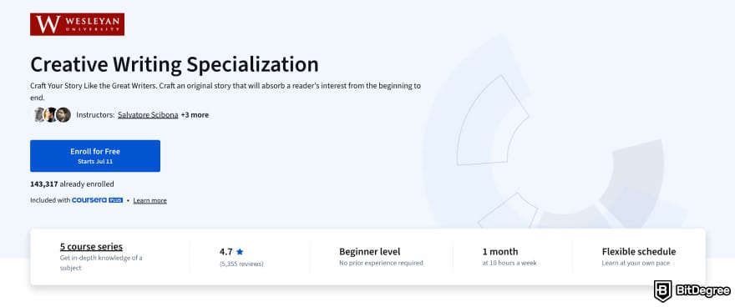
Task: Click the 5,355 reviews text
Action: pos(241,264)
